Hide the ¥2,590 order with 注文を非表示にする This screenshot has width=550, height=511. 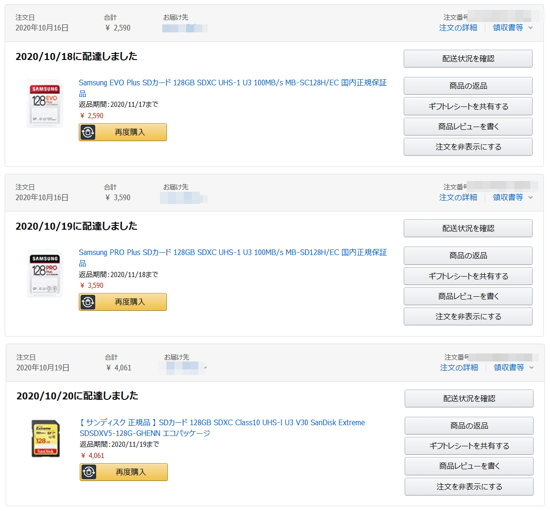(468, 147)
